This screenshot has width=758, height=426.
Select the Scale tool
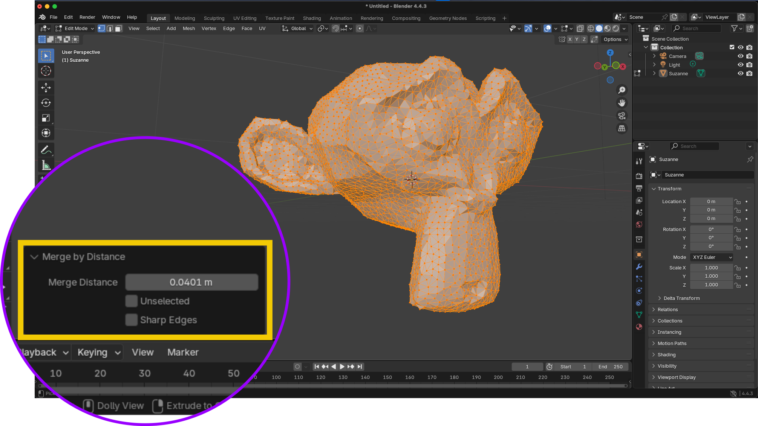[x=46, y=118]
